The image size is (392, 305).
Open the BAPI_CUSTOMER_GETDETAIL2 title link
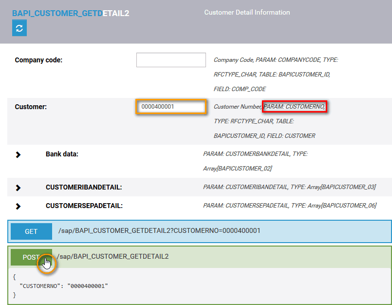[70, 13]
